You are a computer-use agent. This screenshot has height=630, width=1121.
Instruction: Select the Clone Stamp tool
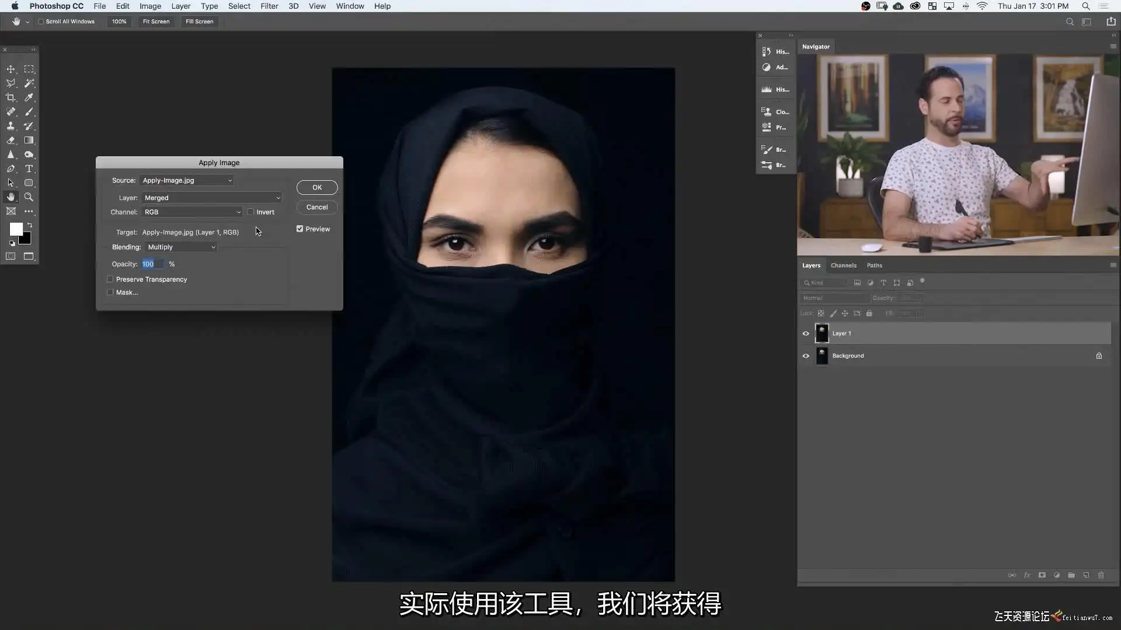click(x=11, y=126)
